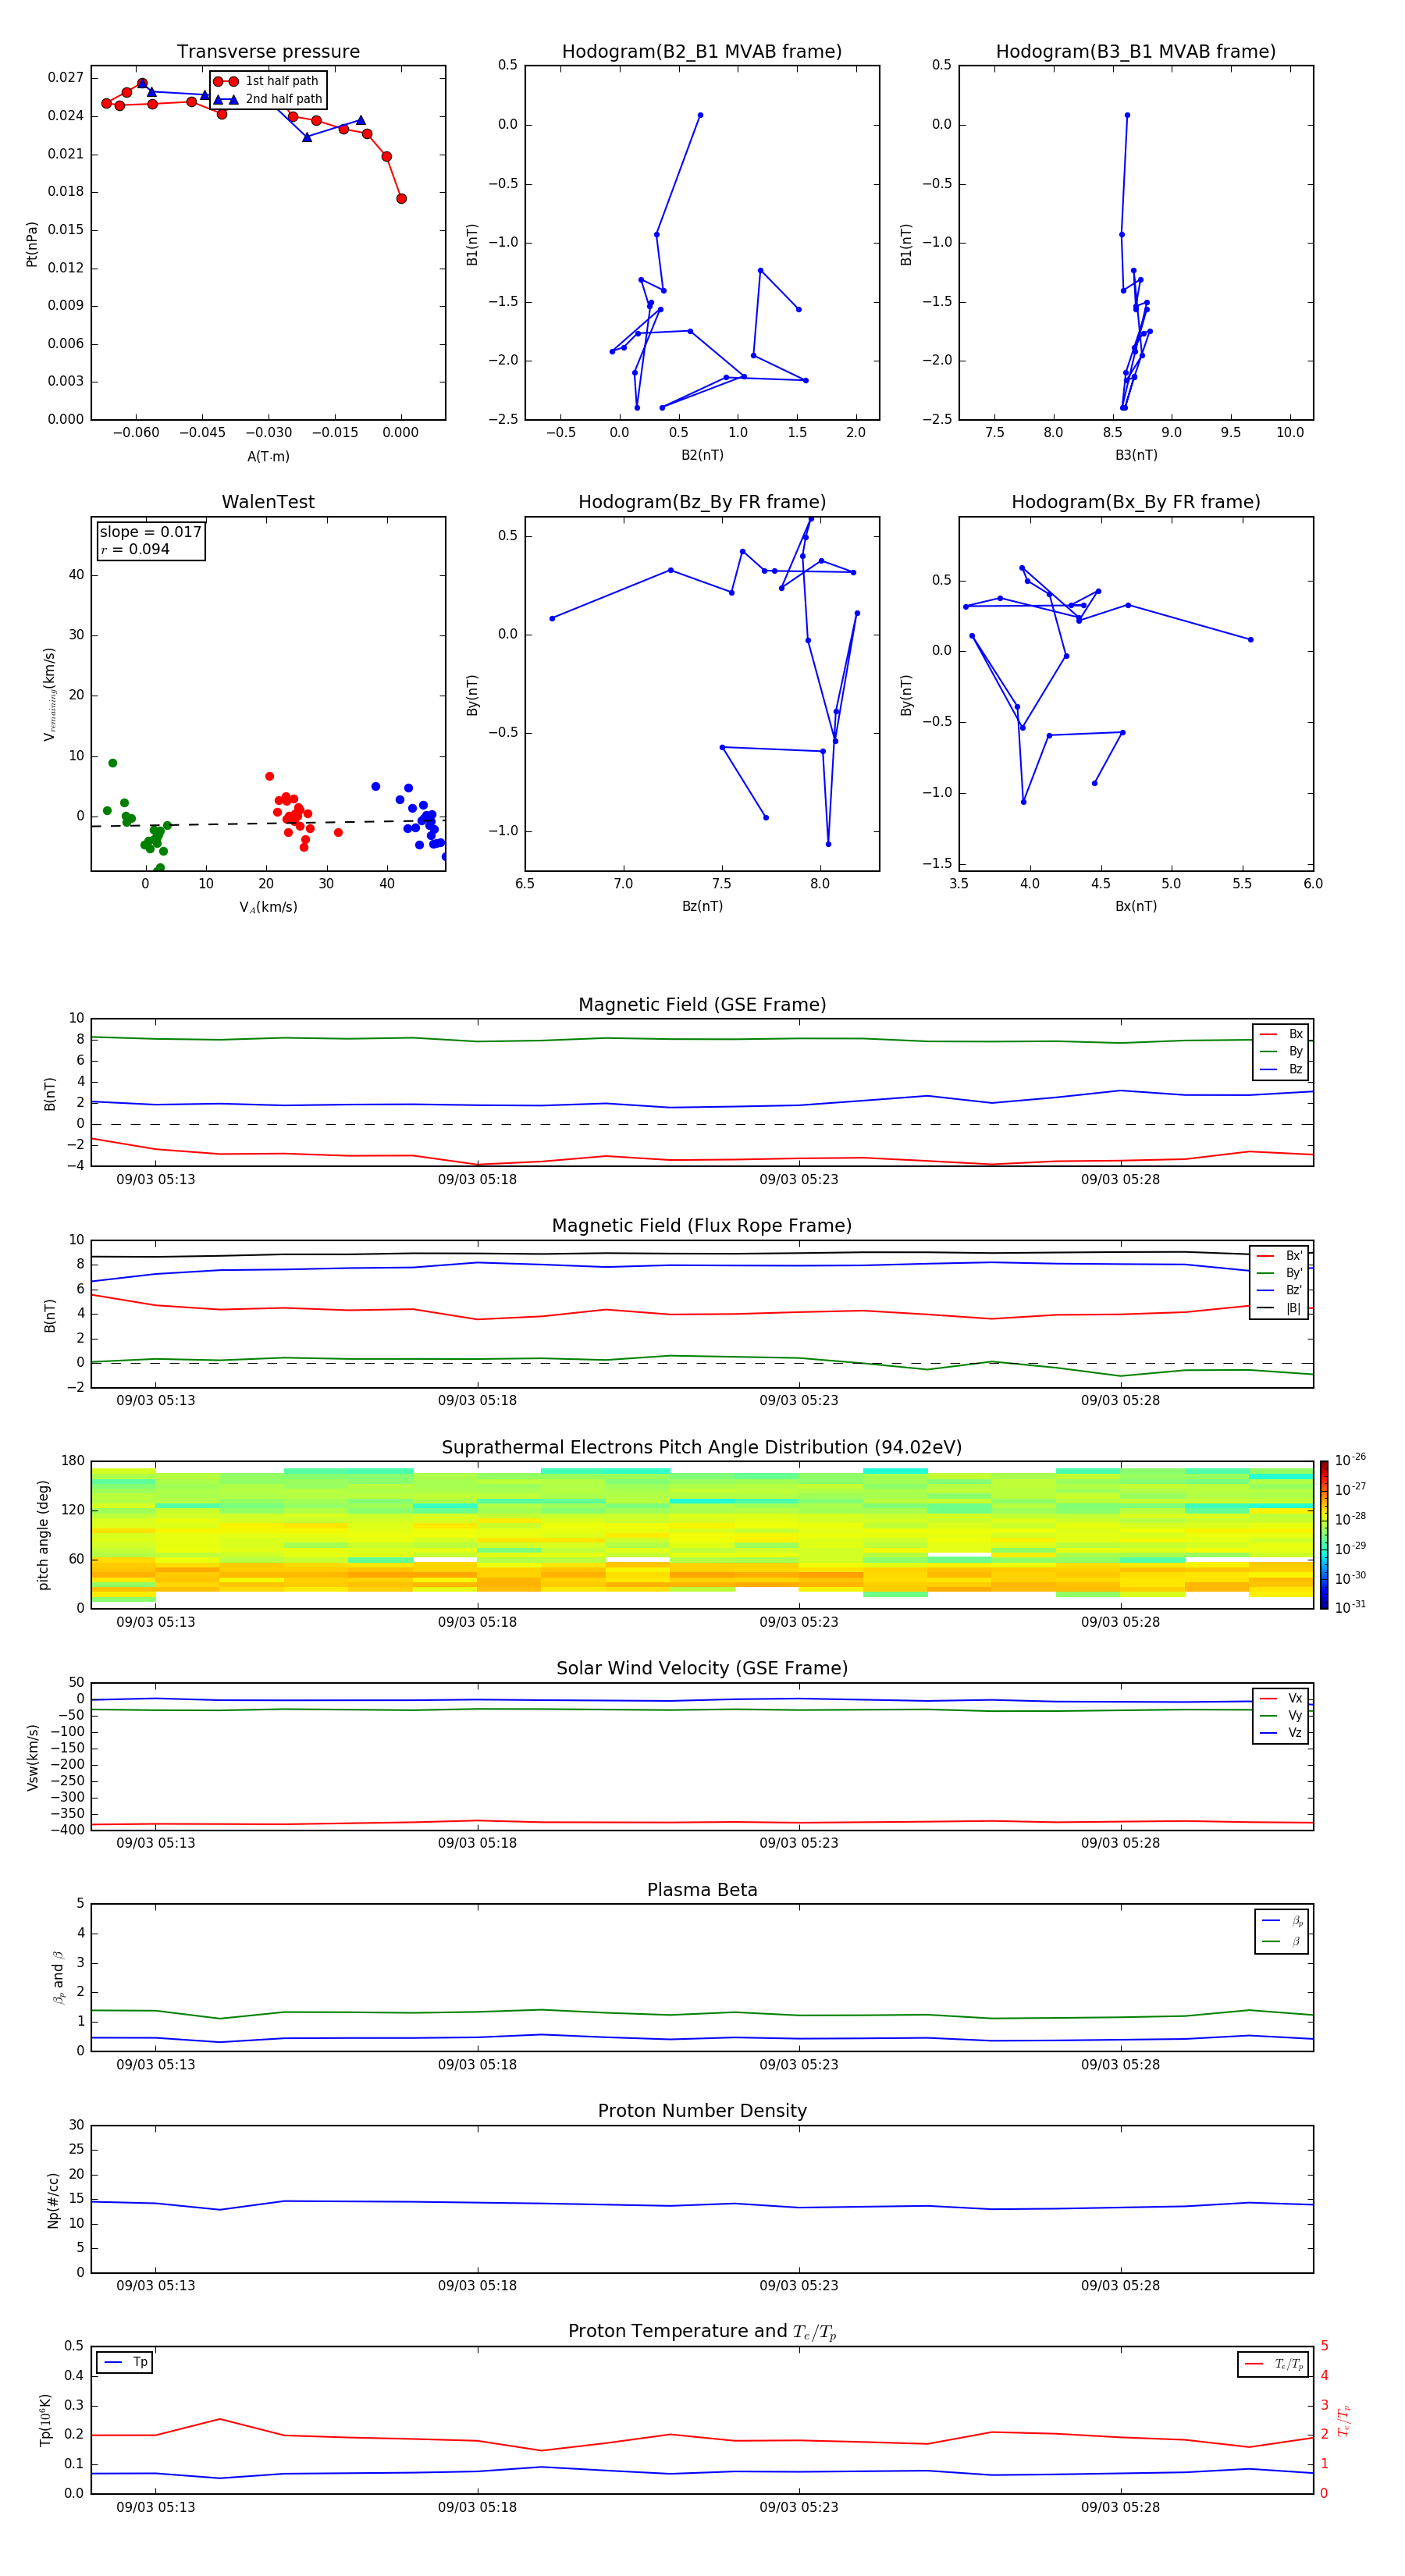Click the '10^-31' colorbar tick label
Image resolution: width=1405 pixels, height=2576 pixels.
tap(1350, 1607)
